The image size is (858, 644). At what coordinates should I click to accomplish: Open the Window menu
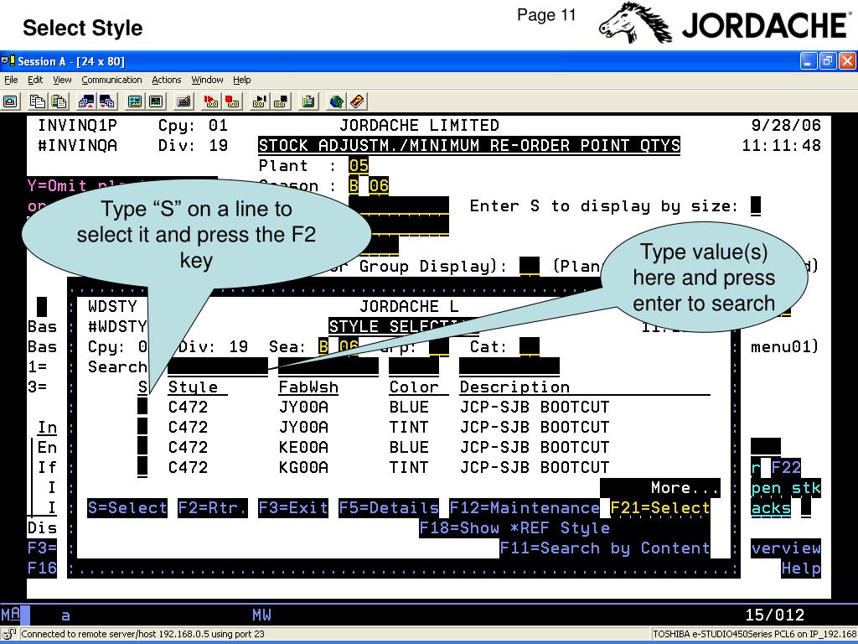coord(207,80)
